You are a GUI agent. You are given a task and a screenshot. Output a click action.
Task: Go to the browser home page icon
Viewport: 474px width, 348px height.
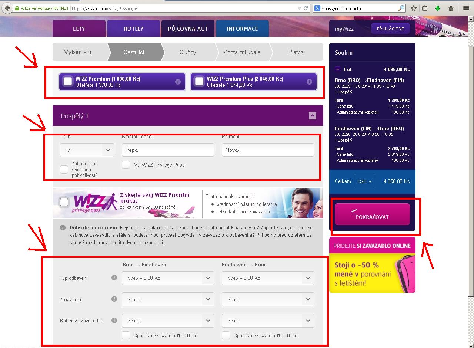(x=451, y=8)
